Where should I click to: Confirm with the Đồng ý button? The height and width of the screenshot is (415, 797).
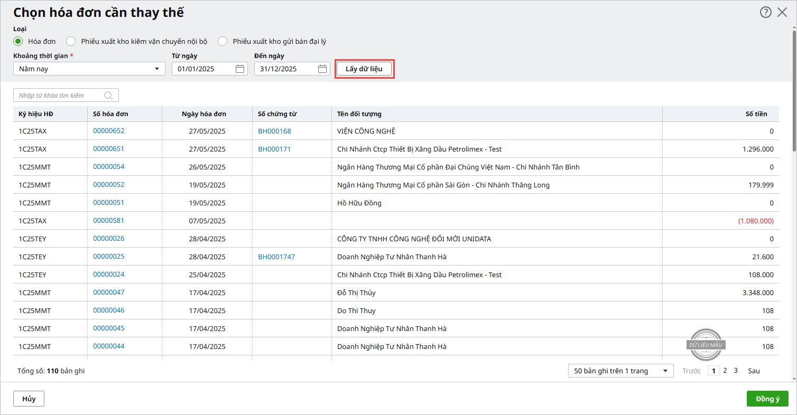[767, 399]
